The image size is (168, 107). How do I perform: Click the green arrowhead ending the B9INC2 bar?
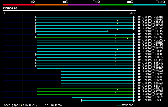[x=134, y=37]
